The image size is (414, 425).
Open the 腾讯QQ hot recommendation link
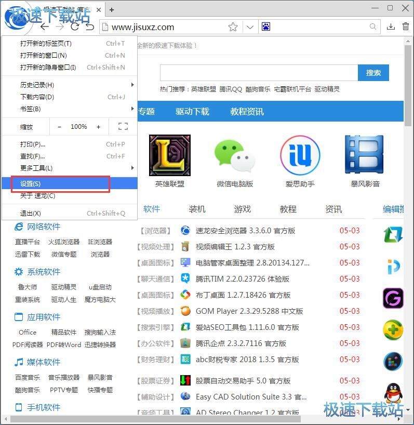click(231, 89)
